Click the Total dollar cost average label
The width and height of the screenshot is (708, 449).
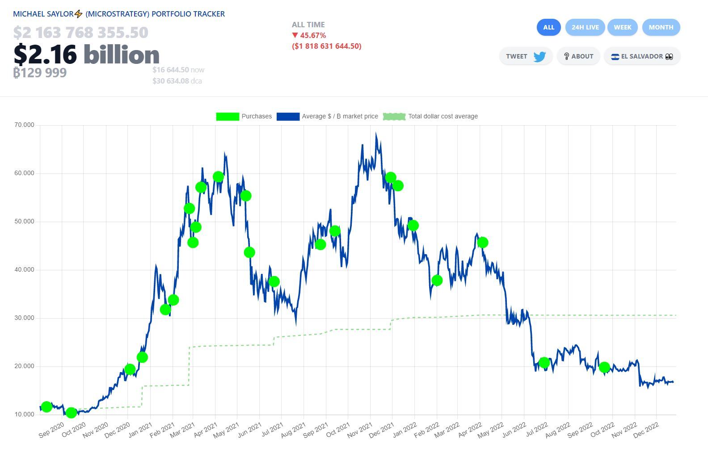[x=443, y=116]
